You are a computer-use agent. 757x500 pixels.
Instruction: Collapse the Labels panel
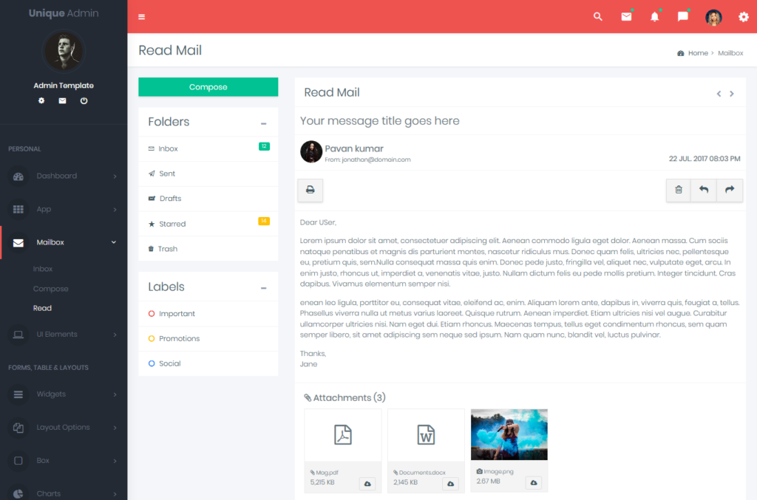[264, 288]
